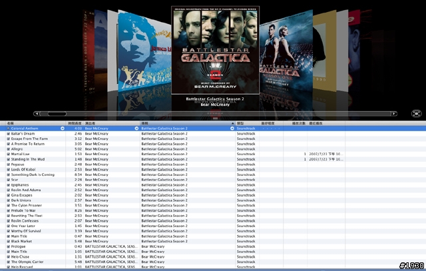Click the Cover Flow scrollbar left arrow
This screenshot has height=271, width=426.
37,114
